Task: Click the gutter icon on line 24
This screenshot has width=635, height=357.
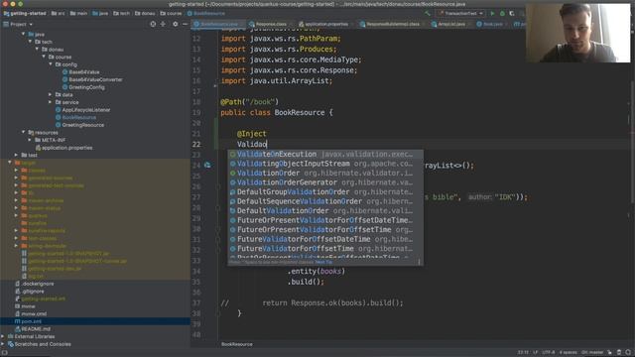Action: click(x=207, y=165)
